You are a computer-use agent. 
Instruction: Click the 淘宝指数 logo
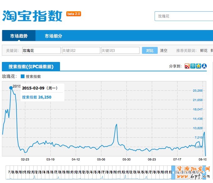click(32, 16)
